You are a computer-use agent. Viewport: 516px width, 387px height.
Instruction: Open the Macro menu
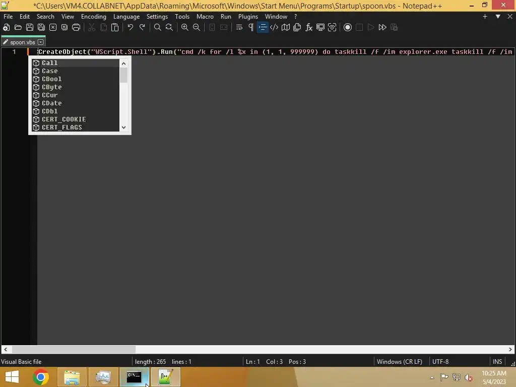coord(205,17)
